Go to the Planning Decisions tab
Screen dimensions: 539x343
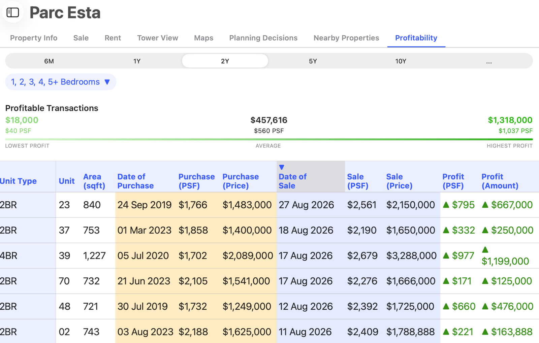(263, 38)
